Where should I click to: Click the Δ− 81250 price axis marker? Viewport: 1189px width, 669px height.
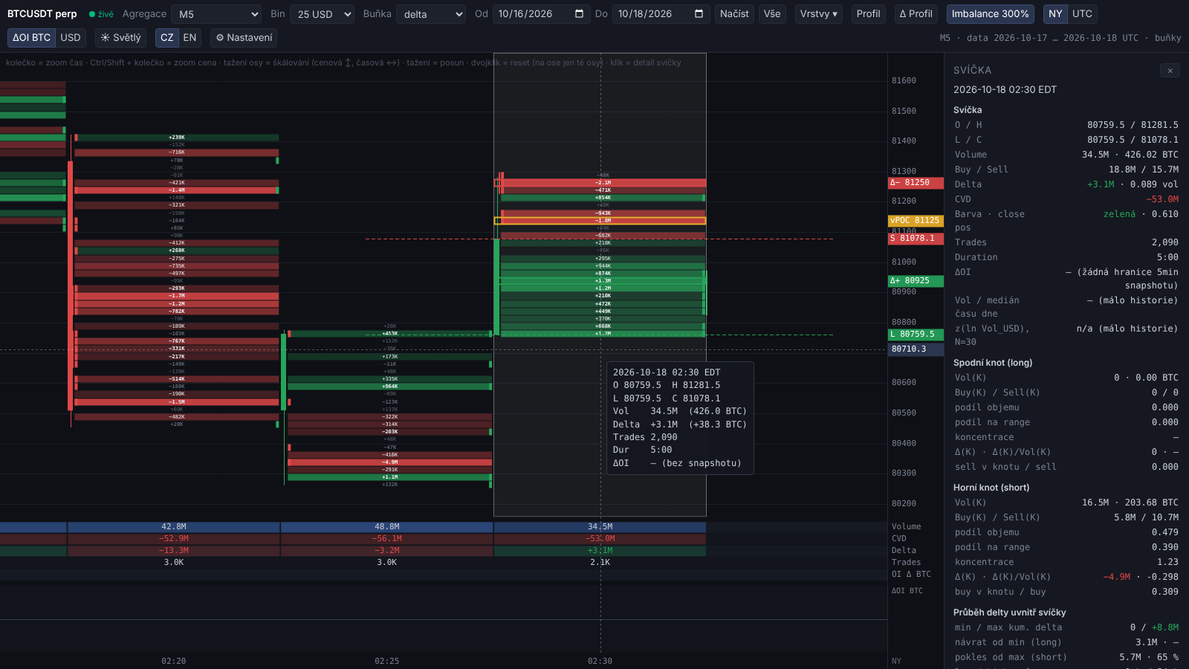pyautogui.click(x=916, y=183)
